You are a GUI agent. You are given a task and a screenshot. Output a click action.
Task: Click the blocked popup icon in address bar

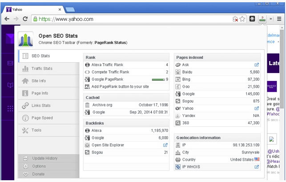pyautogui.click(x=235, y=19)
